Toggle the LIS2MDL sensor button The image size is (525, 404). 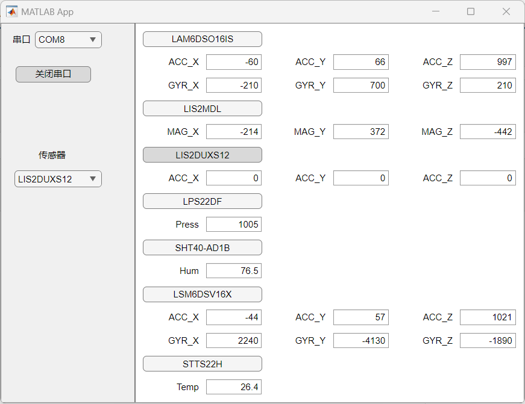[203, 109]
